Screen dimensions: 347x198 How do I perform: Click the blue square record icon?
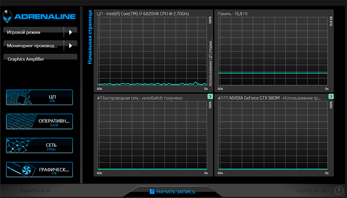[152, 191]
